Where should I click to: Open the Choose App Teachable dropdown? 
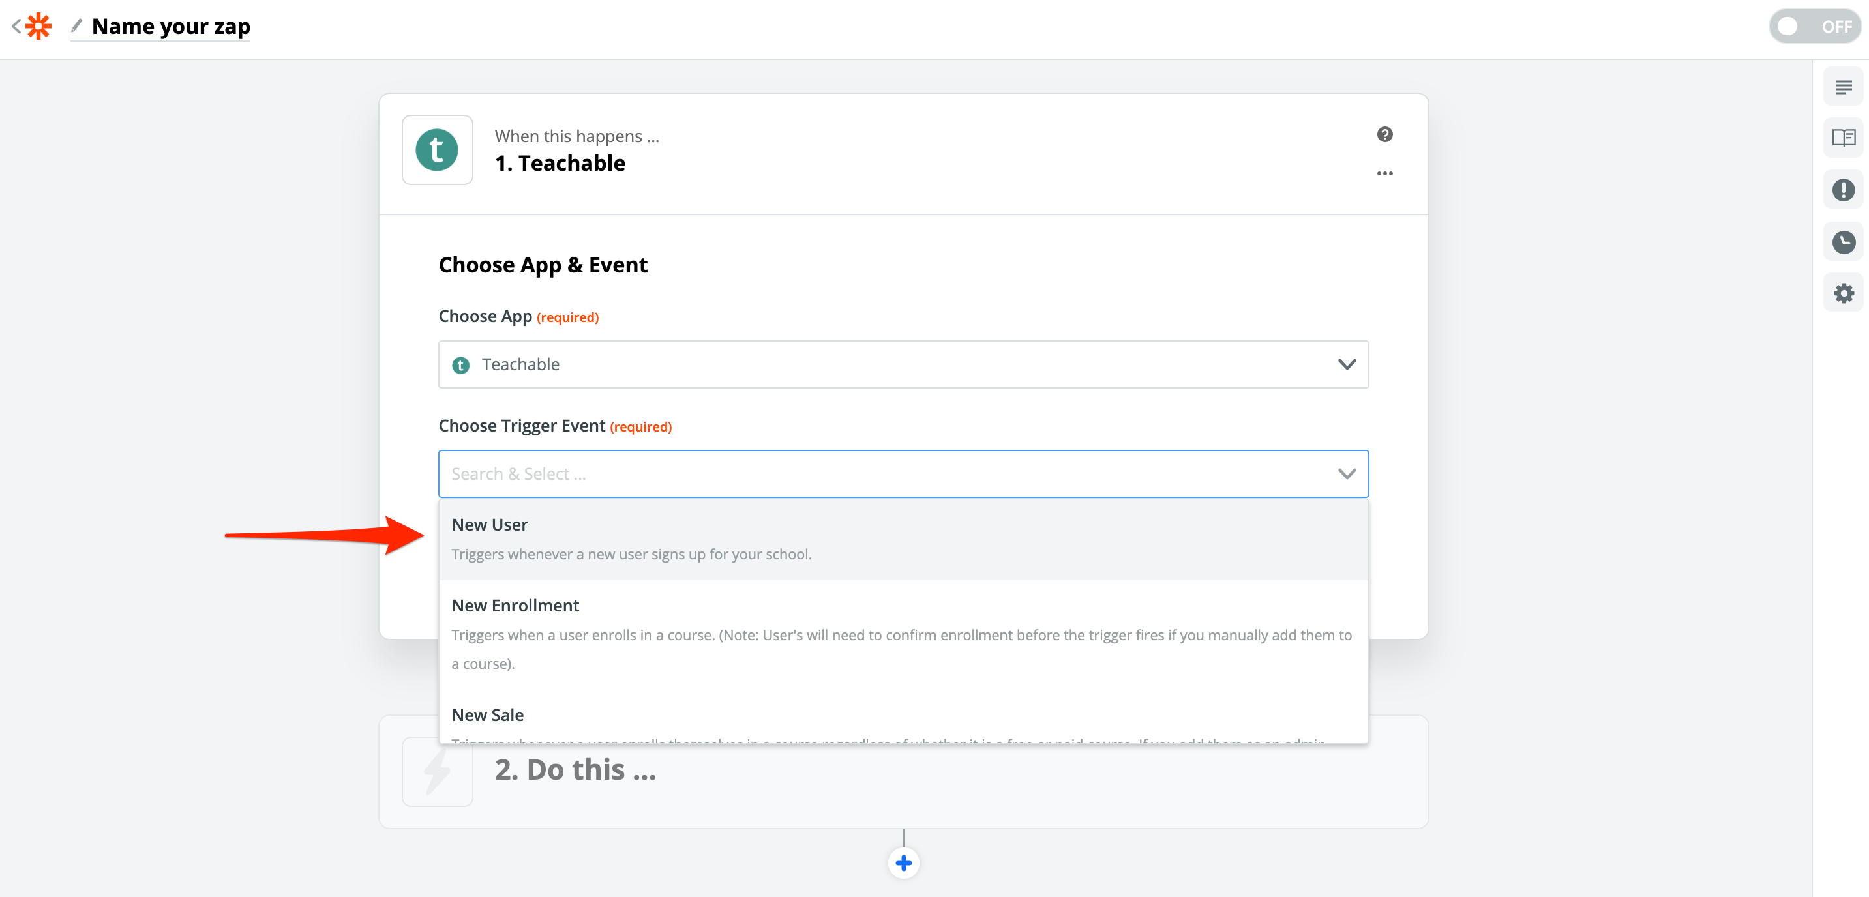pos(903,364)
